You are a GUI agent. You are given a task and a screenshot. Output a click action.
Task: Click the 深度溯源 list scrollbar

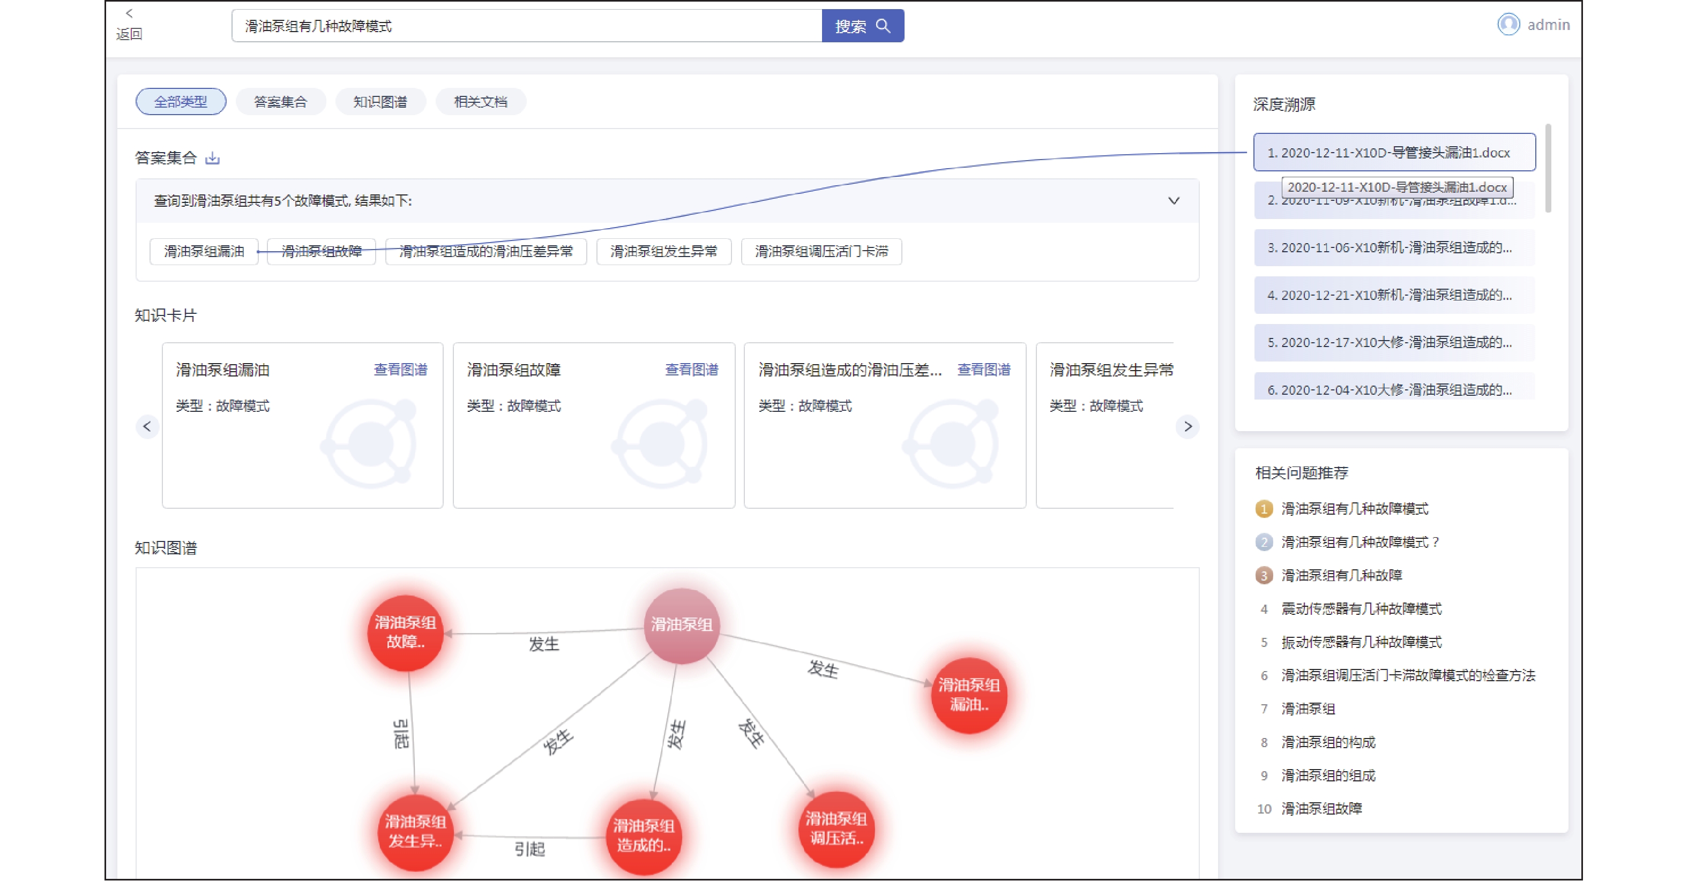click(x=1548, y=168)
